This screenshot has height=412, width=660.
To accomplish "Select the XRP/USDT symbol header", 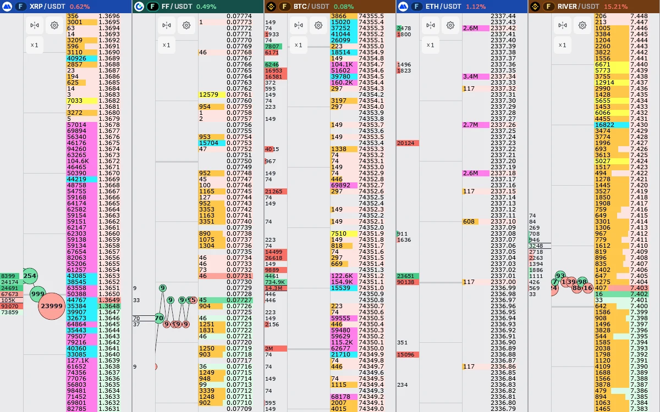I will click(48, 7).
